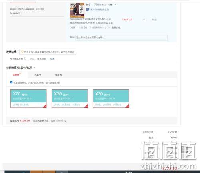Uncheck the recommended coupon combination checkbox
Image resolution: width=200 pixels, height=173 pixels.
click(x=11, y=82)
